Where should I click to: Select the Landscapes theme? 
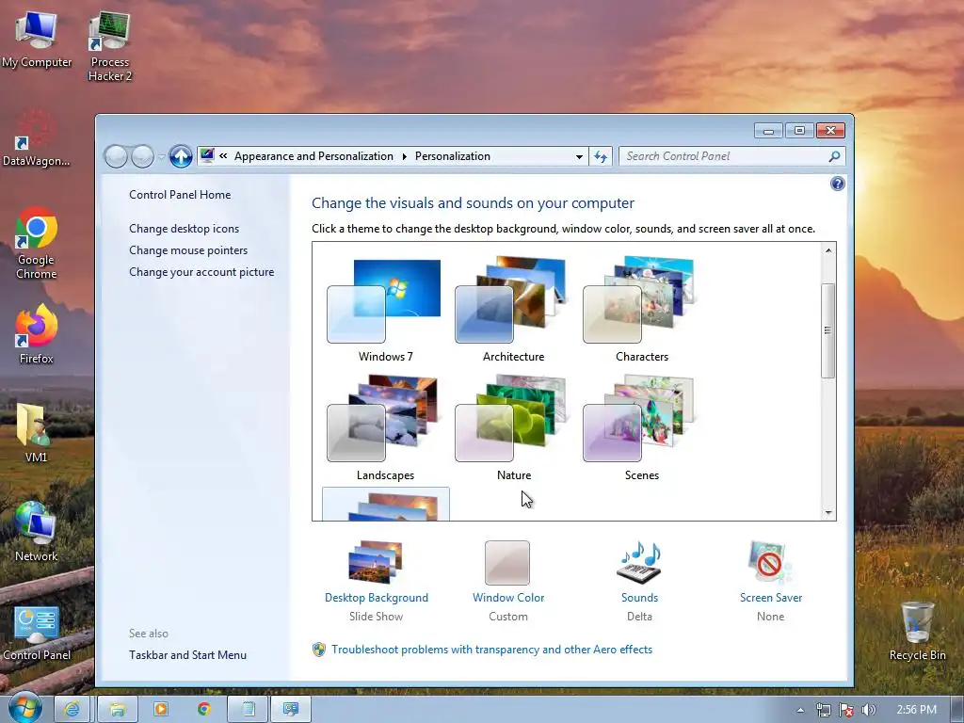[x=385, y=428]
